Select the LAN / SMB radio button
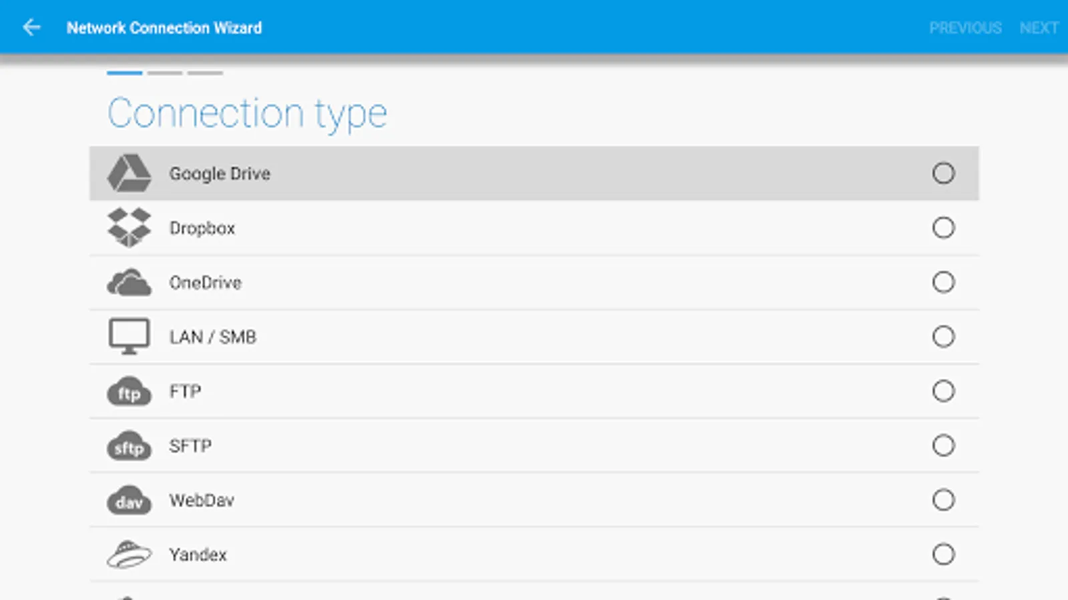The width and height of the screenshot is (1068, 600). (943, 337)
